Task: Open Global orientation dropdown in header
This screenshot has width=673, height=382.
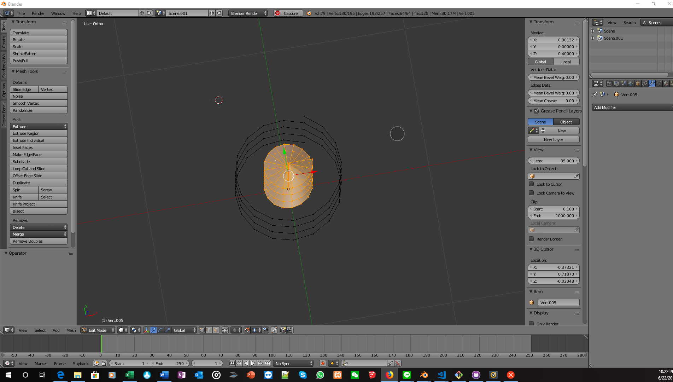Action: [x=184, y=330]
